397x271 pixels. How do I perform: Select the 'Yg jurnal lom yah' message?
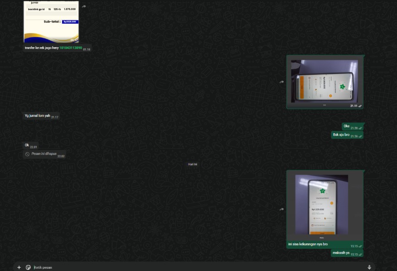click(38, 116)
